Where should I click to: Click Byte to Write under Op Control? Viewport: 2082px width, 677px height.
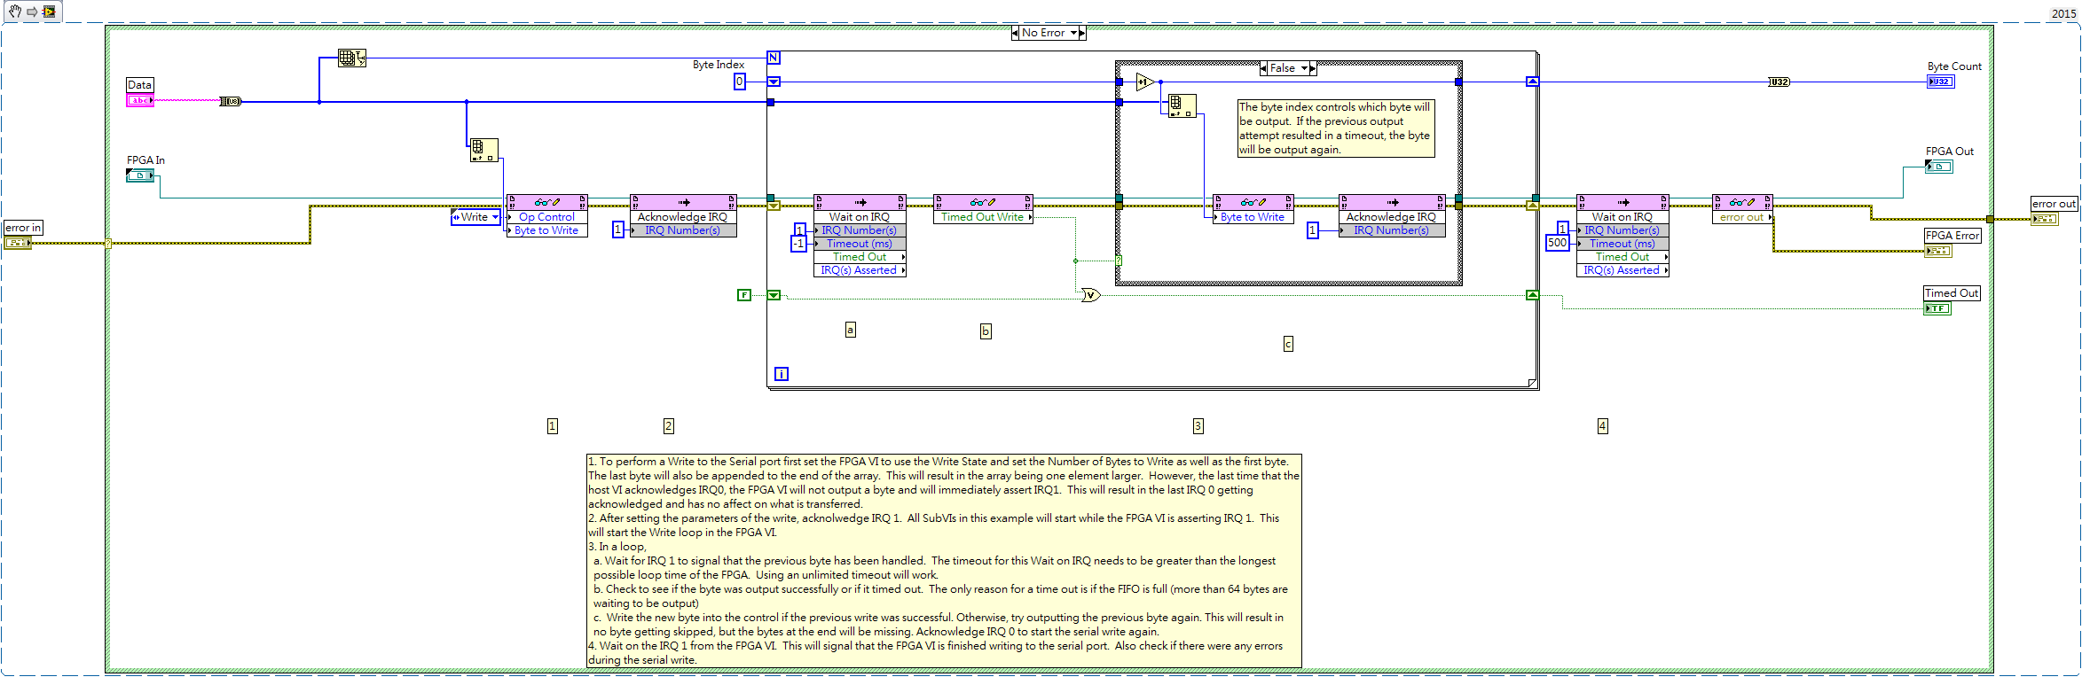pos(546,230)
